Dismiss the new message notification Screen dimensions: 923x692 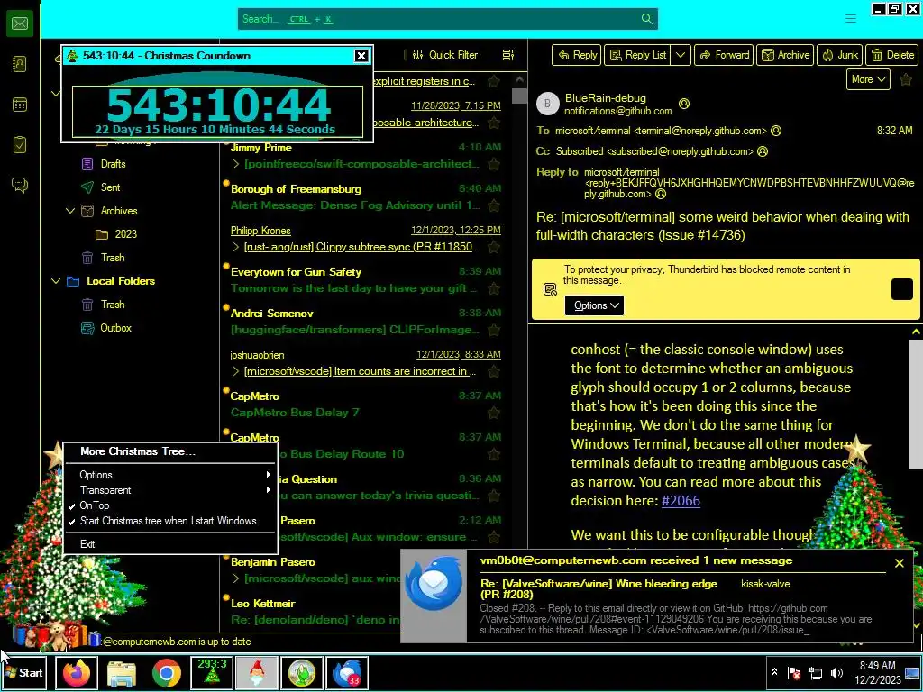[x=900, y=563]
